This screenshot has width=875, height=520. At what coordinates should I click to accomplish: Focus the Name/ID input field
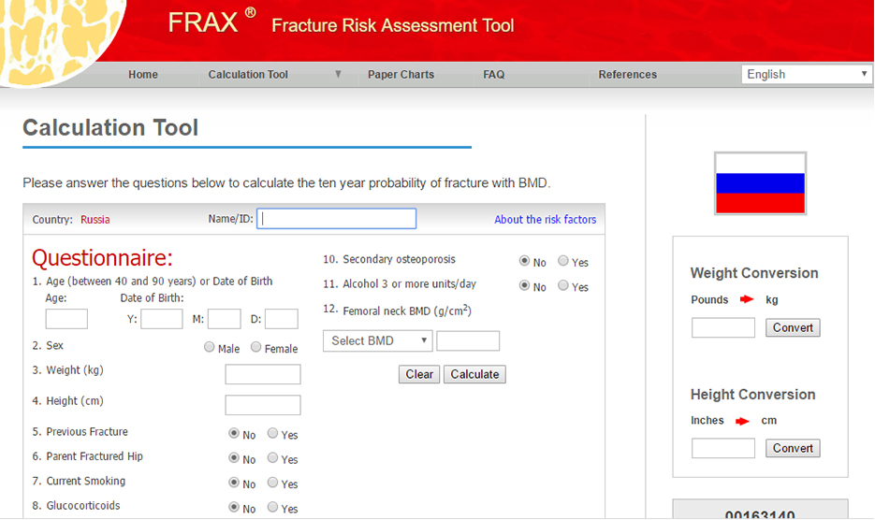point(337,219)
